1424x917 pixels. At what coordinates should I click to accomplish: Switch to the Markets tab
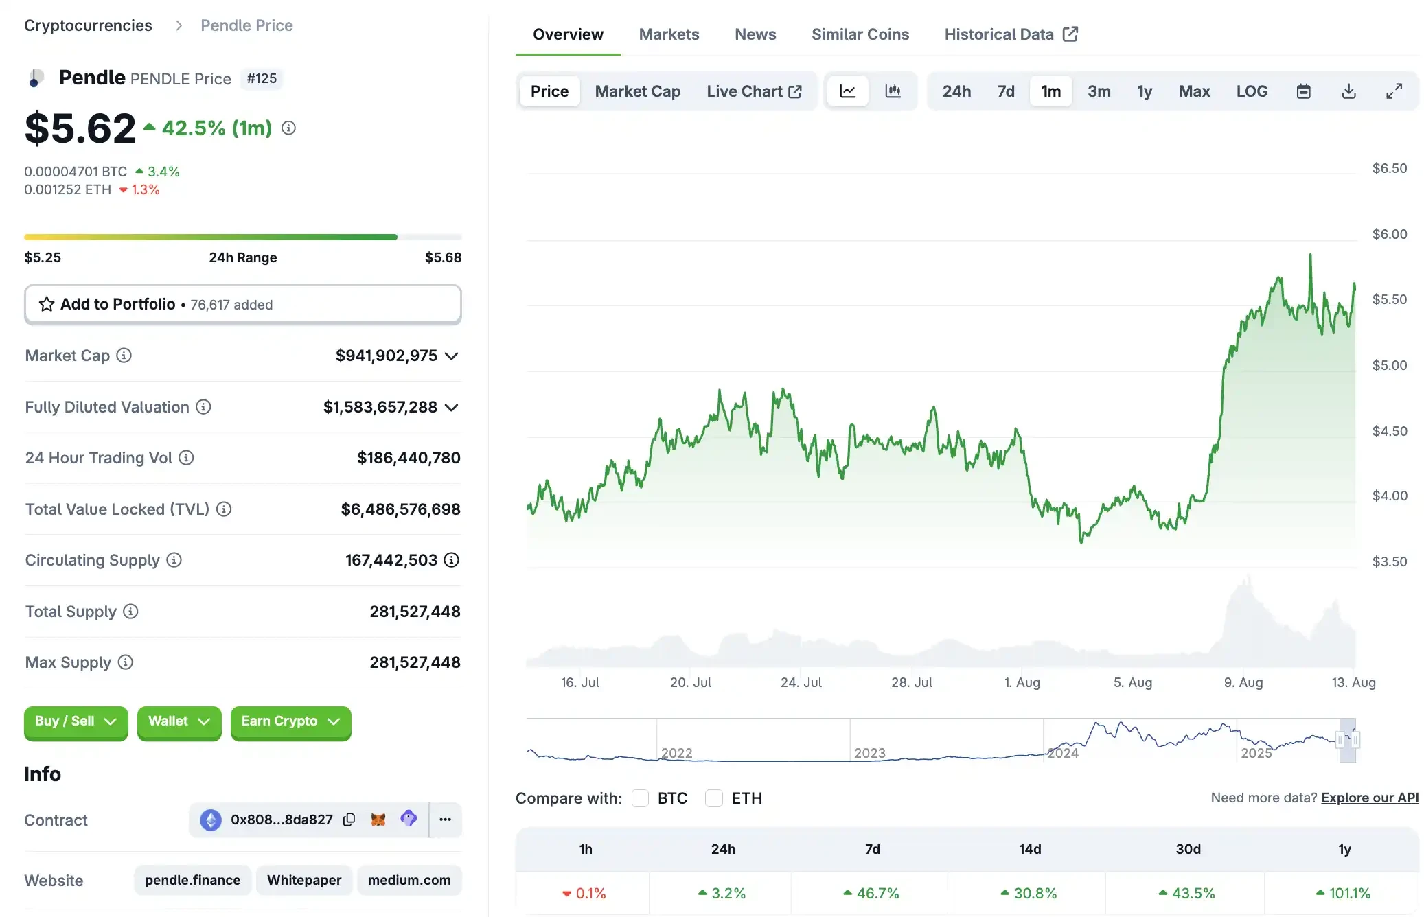669,34
